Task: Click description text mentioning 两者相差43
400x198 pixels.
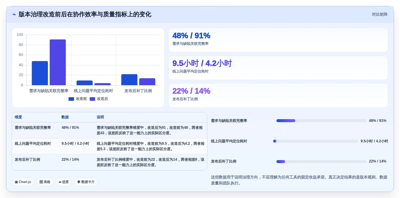Action: pyautogui.click(x=150, y=130)
